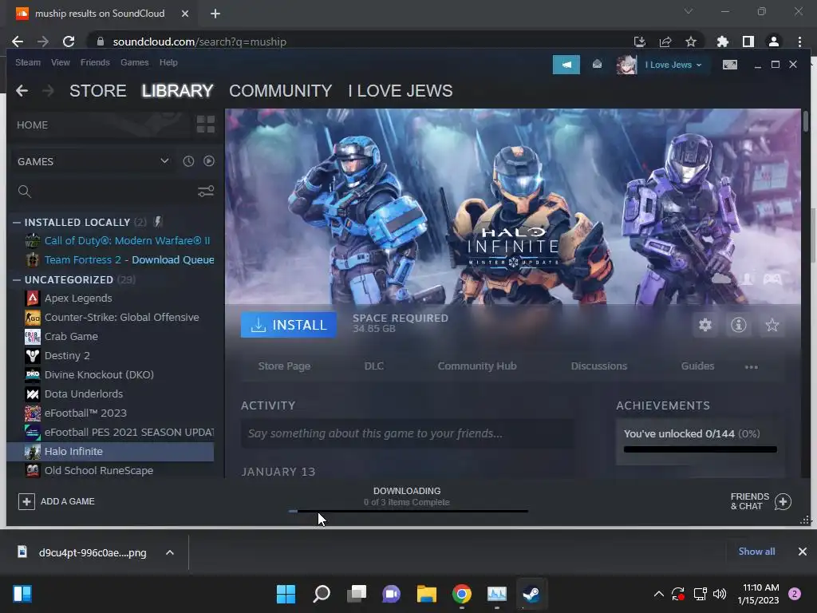Image resolution: width=817 pixels, height=613 pixels.
Task: Open the I LOVE JEWS profile tab
Action: (x=401, y=91)
